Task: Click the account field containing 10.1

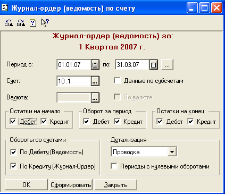Action: [74, 81]
